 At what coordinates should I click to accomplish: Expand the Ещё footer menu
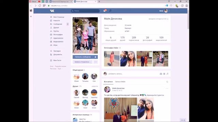[60, 68]
